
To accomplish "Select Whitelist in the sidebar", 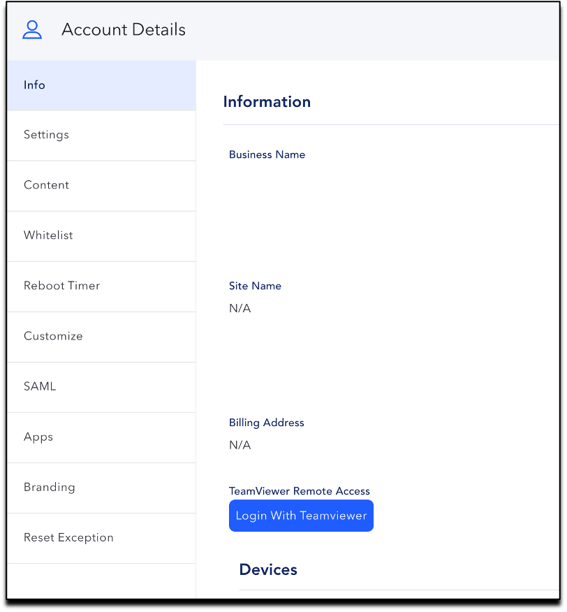I will [x=101, y=236].
